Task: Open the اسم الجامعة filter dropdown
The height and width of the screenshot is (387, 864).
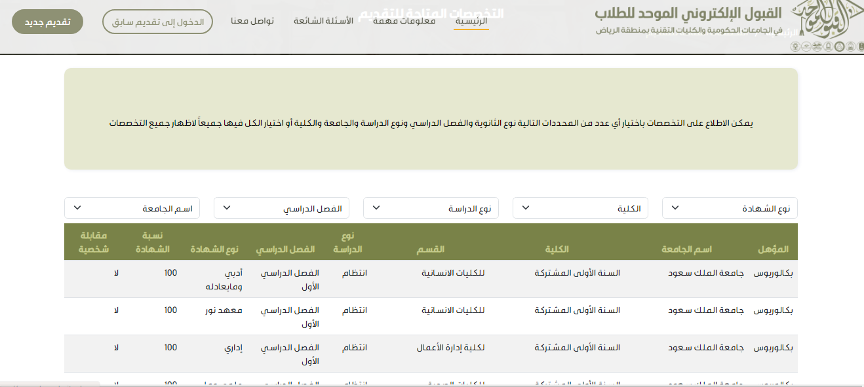Action: pos(132,208)
